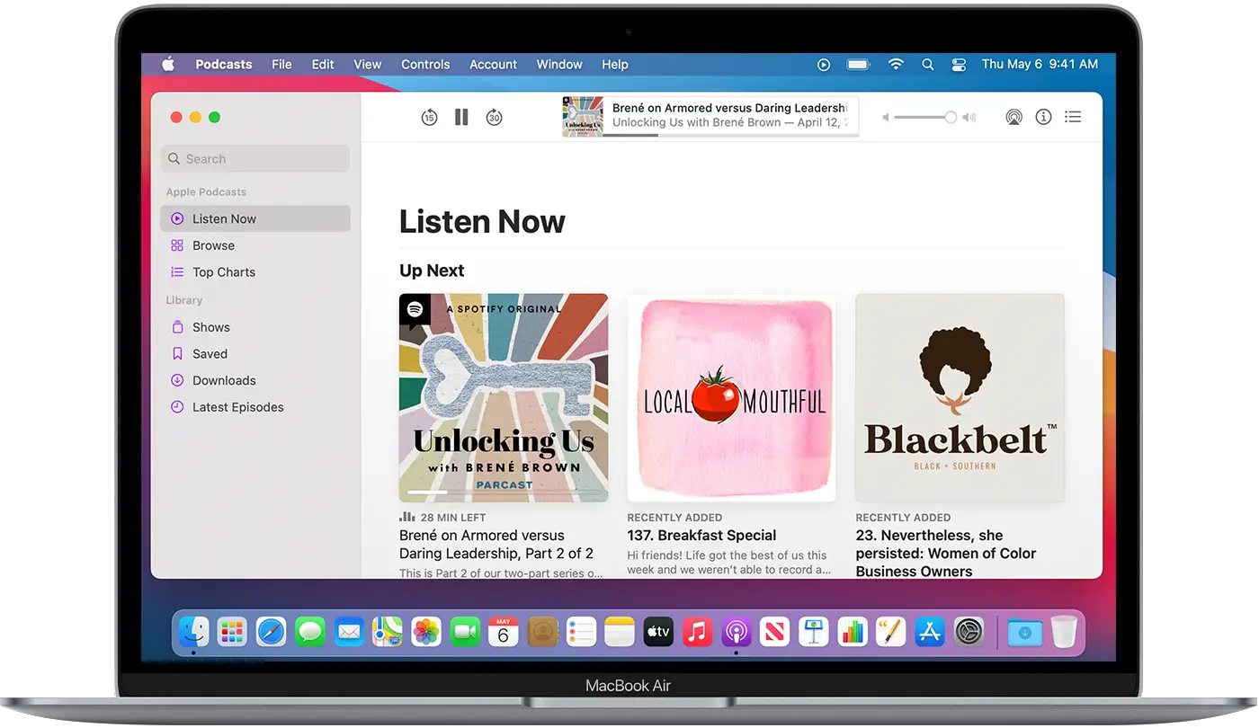Open Latest Episodes
The image size is (1259, 728).
click(237, 407)
